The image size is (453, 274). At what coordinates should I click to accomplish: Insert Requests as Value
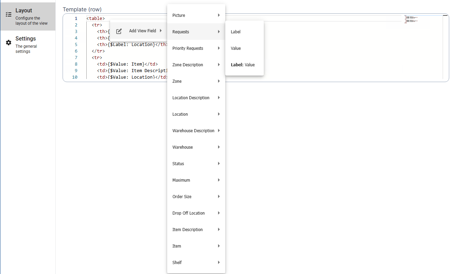click(x=245, y=48)
